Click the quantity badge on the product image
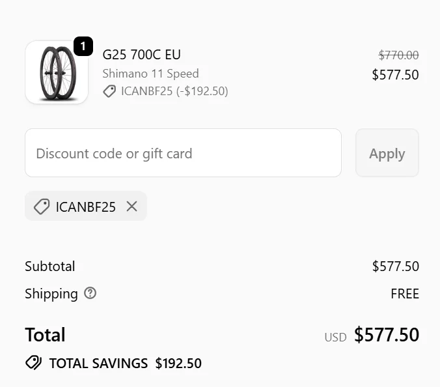Image resolution: width=440 pixels, height=387 pixels. [83, 47]
